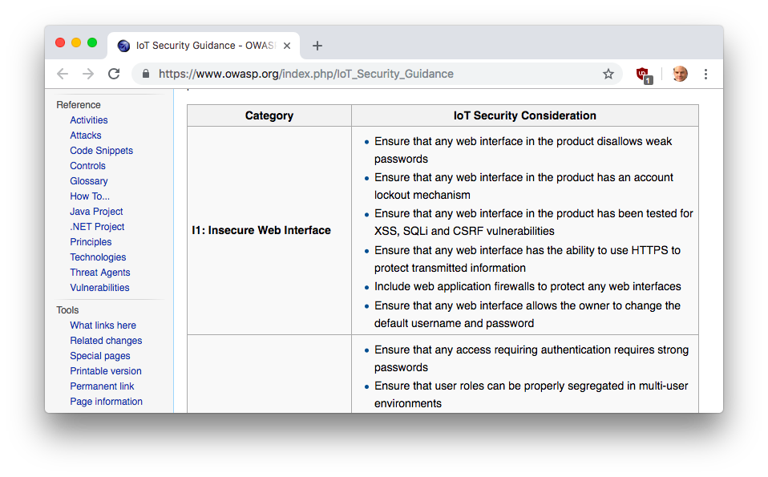Open the Principles sidebar link
This screenshot has height=477, width=768.
tap(91, 241)
